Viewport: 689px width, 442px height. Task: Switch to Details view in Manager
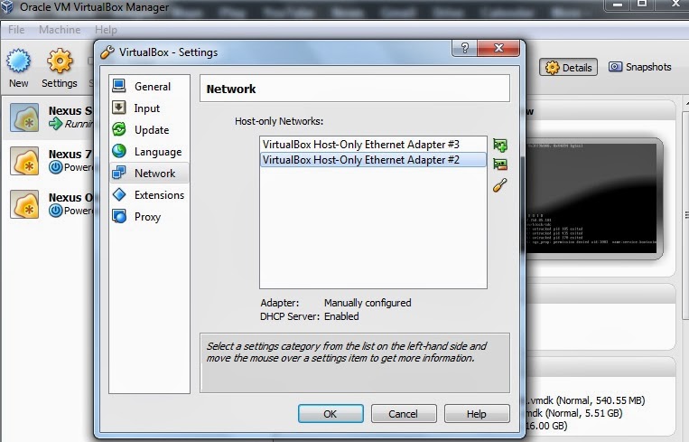tap(569, 67)
